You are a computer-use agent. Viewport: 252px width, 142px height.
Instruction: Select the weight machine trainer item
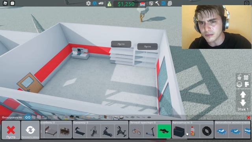94,131
